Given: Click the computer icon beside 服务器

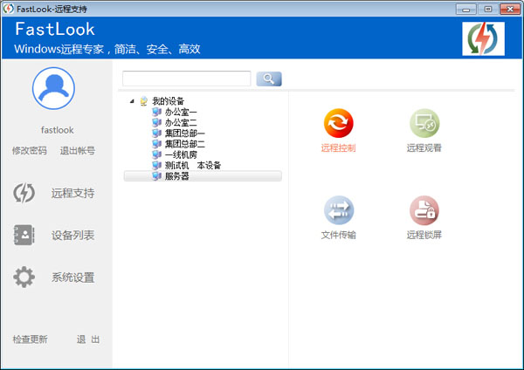Looking at the screenshot, I should click(156, 175).
